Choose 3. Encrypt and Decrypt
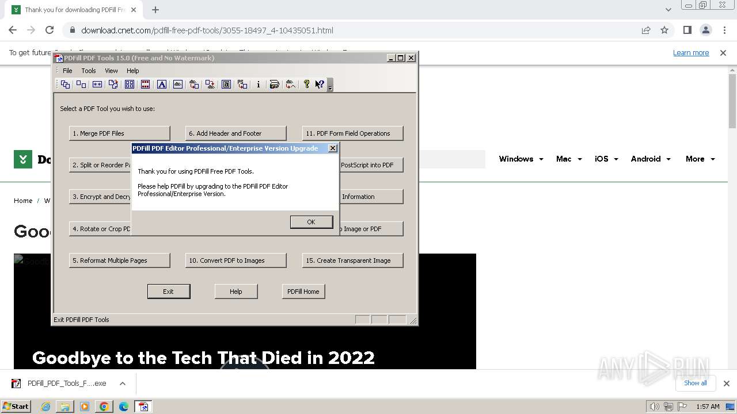 pos(100,197)
